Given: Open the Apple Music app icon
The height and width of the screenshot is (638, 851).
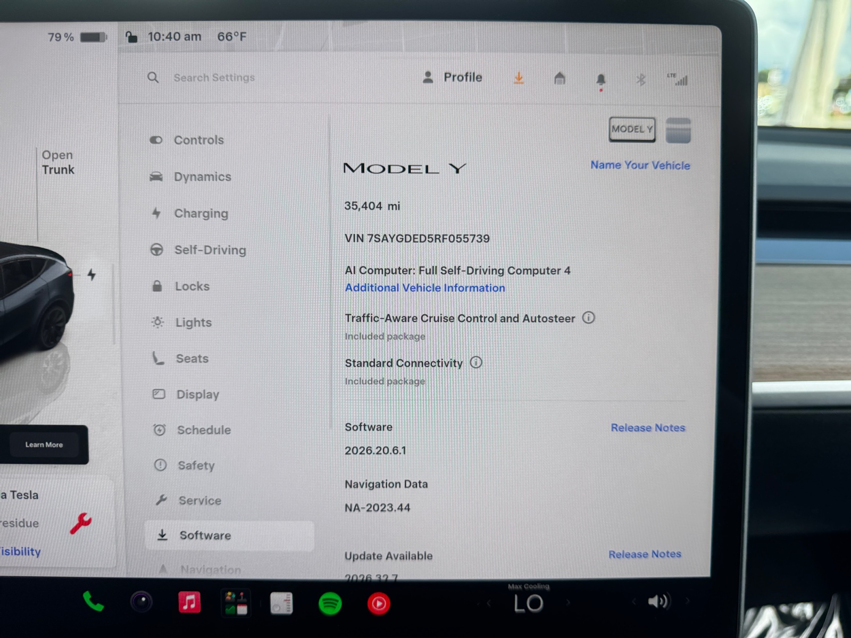Looking at the screenshot, I should 189,602.
